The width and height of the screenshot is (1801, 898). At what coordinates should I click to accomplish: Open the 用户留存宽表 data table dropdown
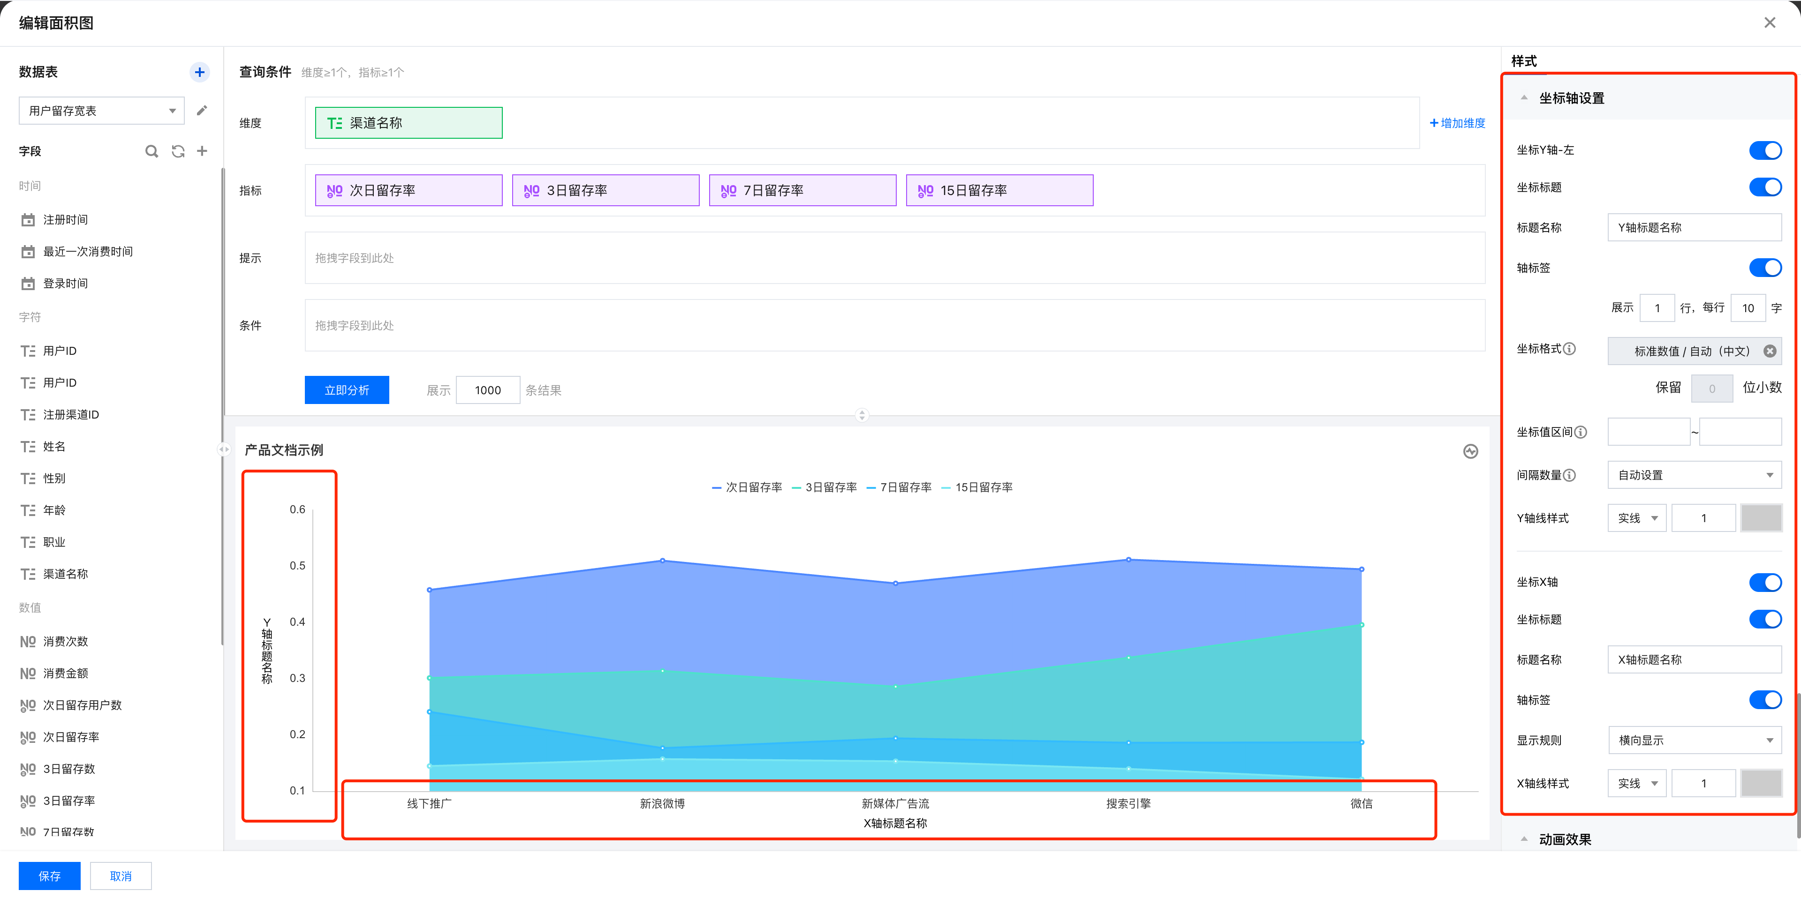(101, 111)
